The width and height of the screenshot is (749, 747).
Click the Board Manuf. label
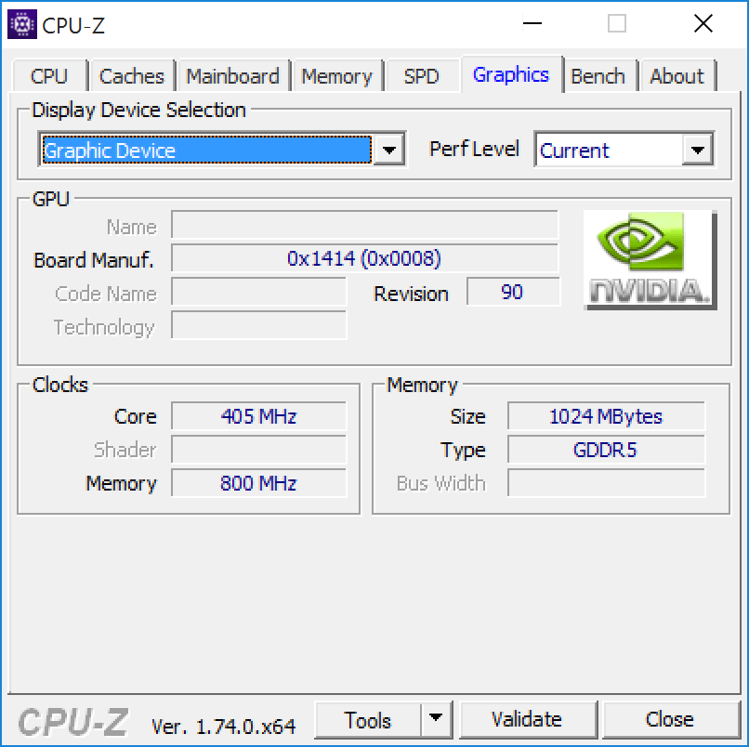pyautogui.click(x=94, y=260)
